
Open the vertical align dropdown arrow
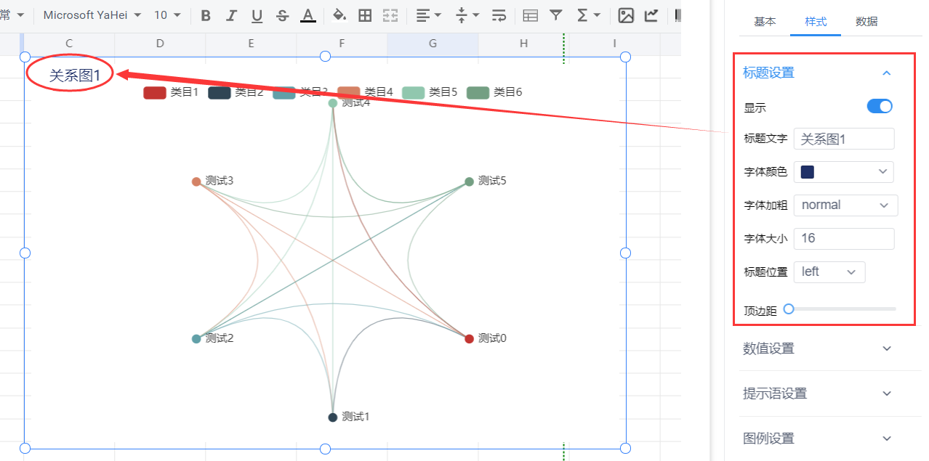(x=476, y=15)
